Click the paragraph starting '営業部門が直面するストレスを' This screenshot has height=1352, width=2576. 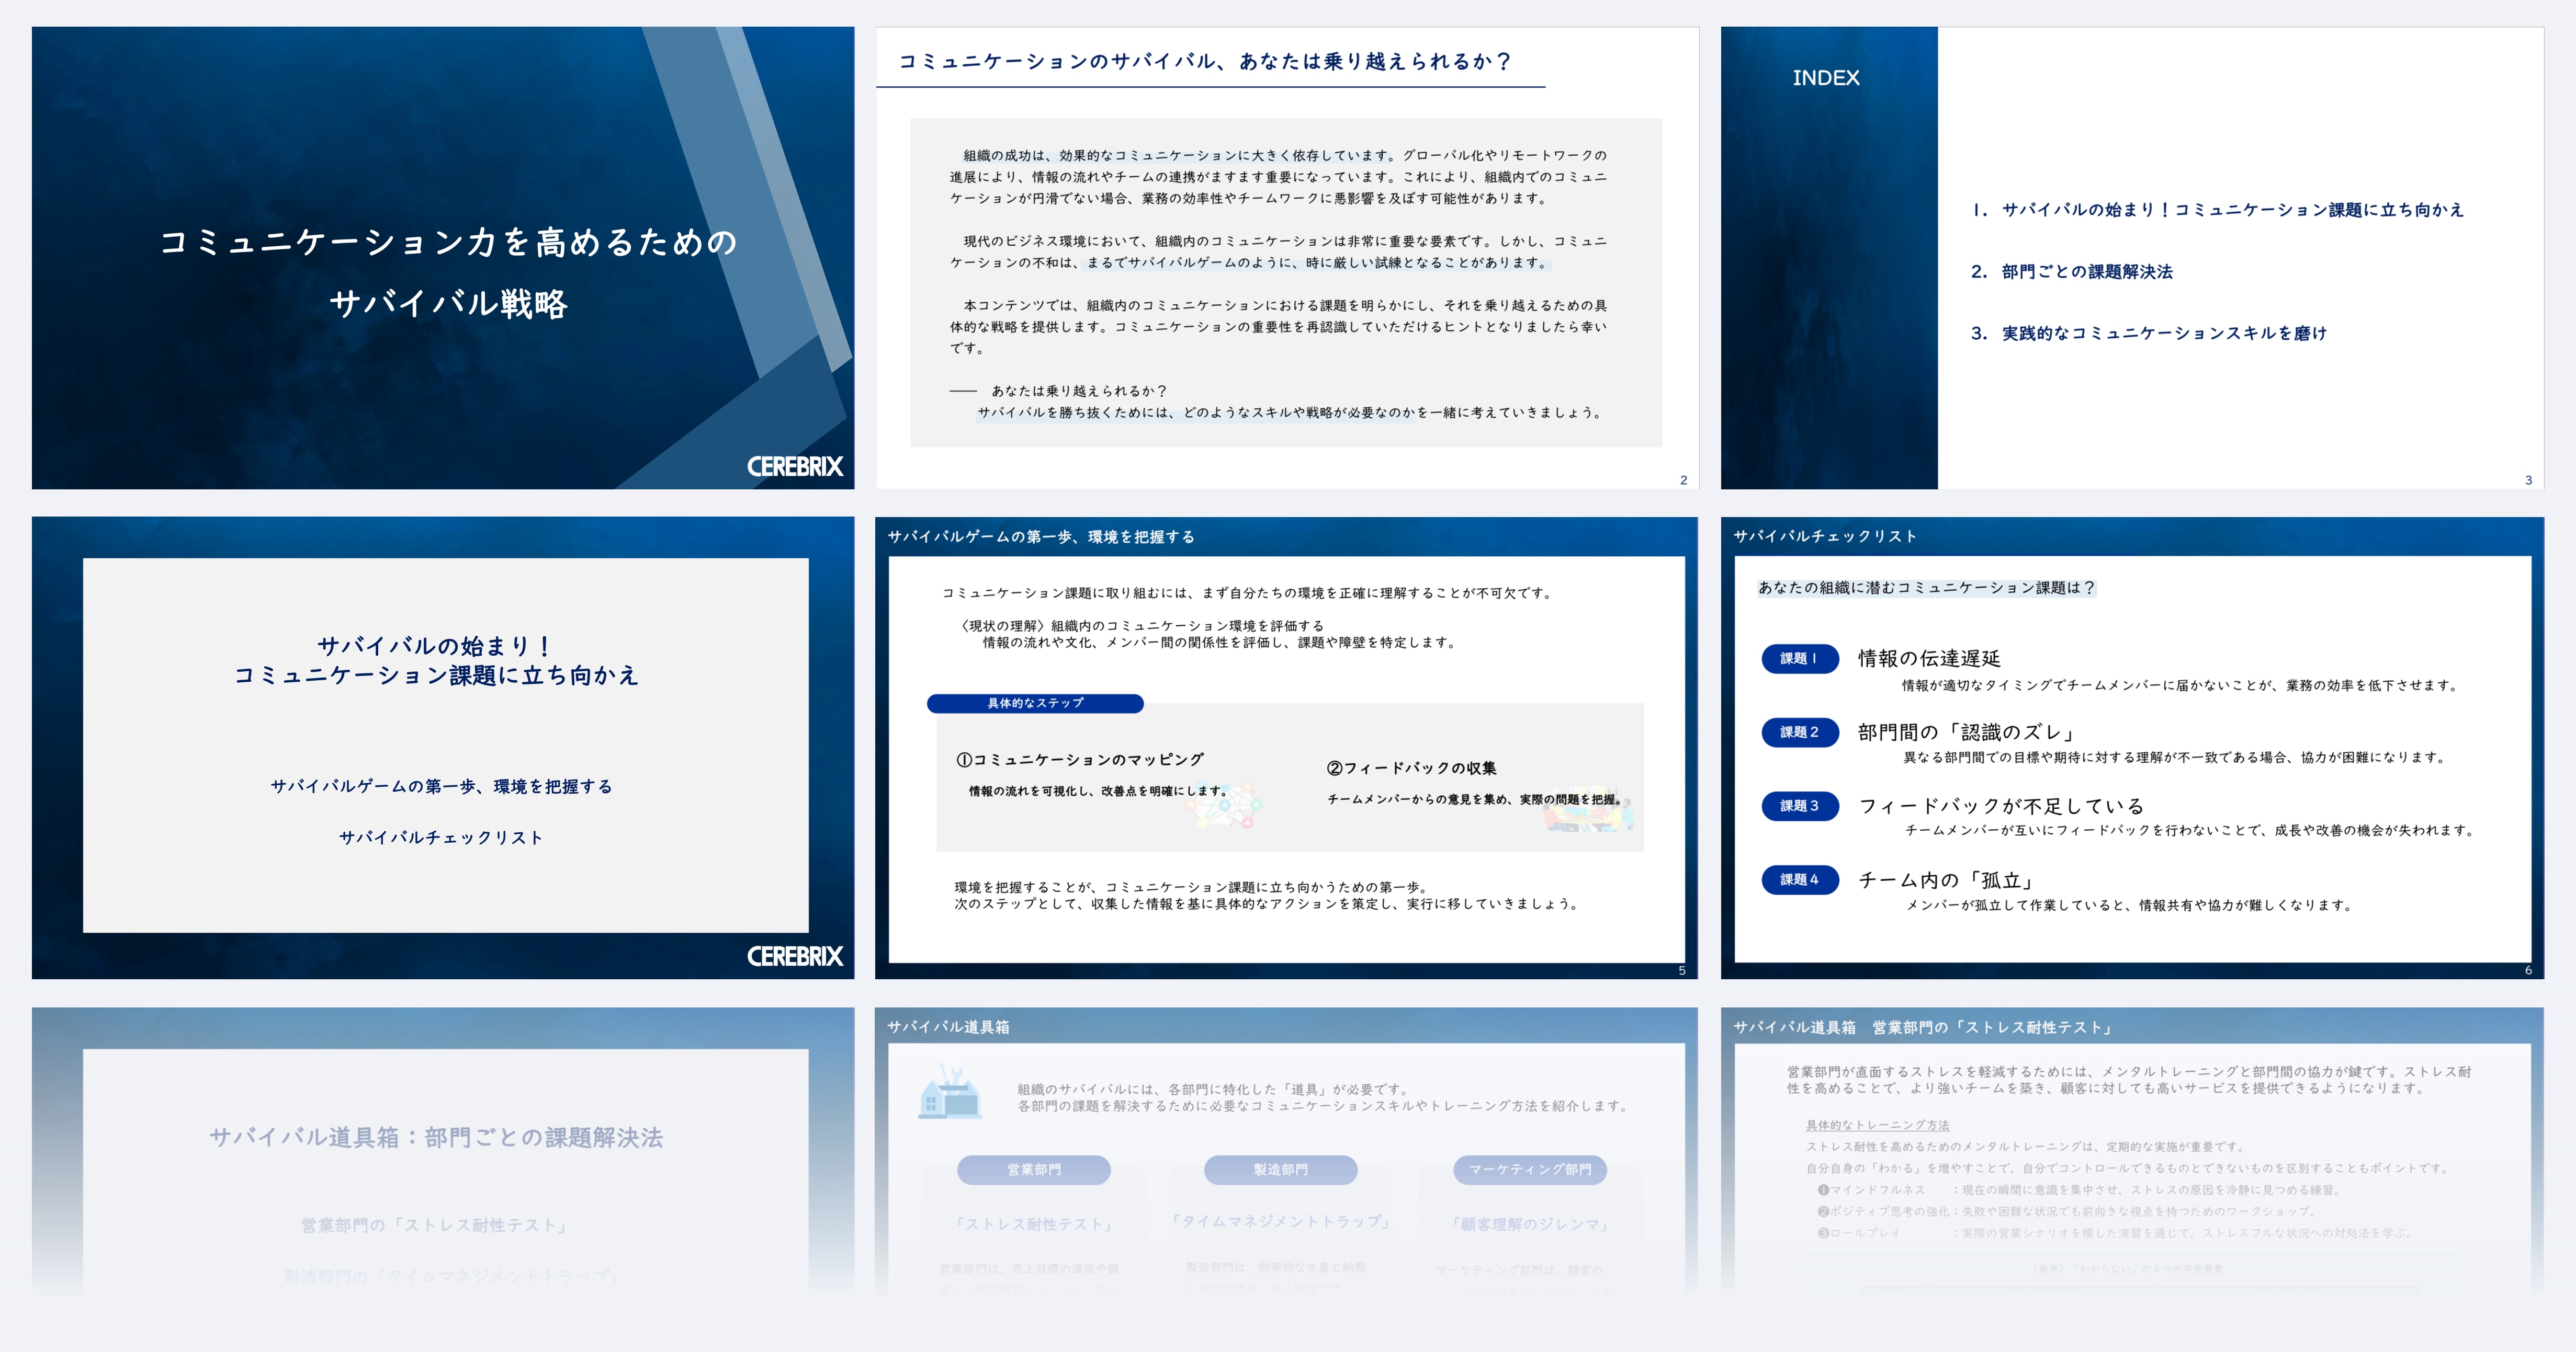[2129, 1080]
